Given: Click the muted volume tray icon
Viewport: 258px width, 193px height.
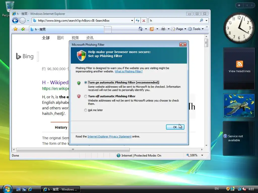Looking at the screenshot, I should click(244, 189).
